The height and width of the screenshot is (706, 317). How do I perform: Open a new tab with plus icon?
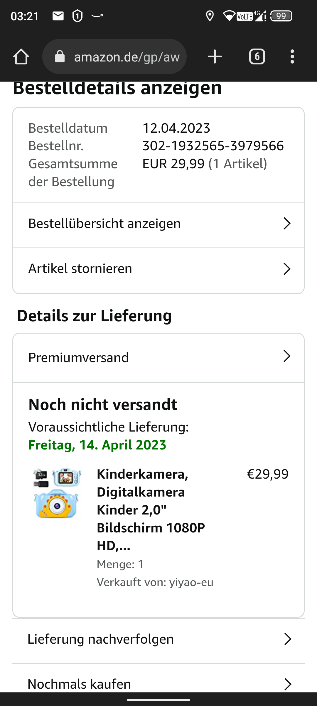click(215, 56)
